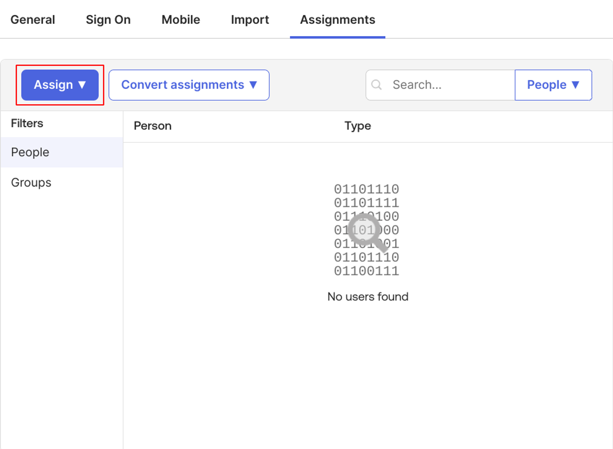The image size is (613, 449).
Task: Choose the Groups filter
Action: pyautogui.click(x=31, y=183)
